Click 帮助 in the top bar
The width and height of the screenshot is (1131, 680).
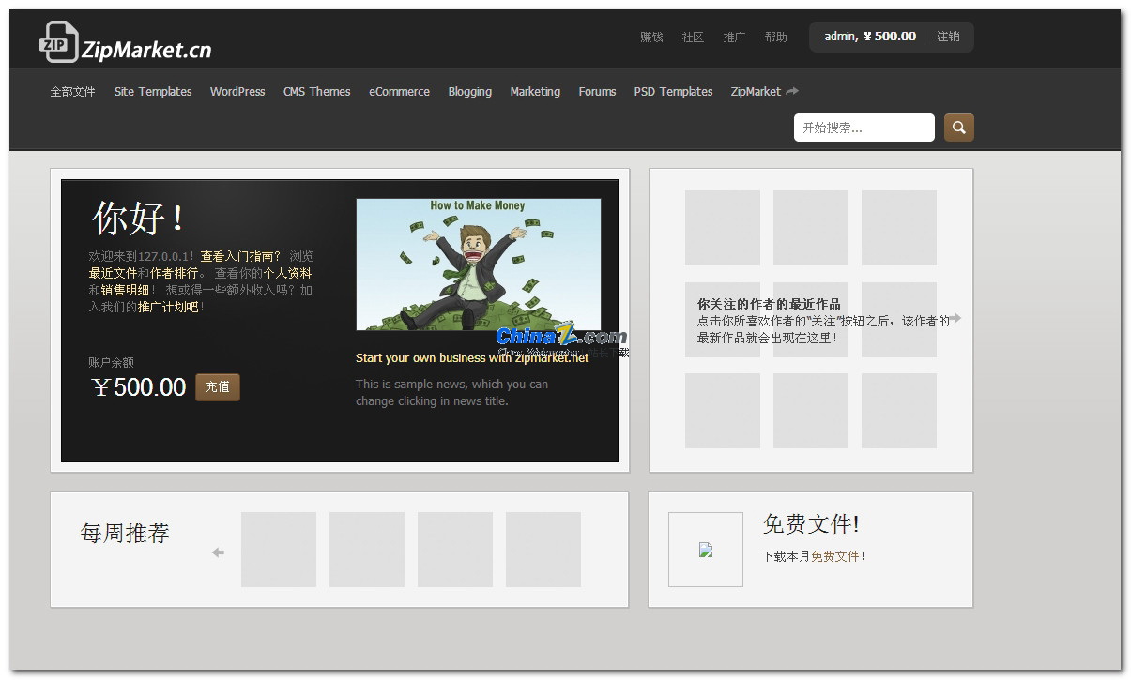pyautogui.click(x=776, y=37)
